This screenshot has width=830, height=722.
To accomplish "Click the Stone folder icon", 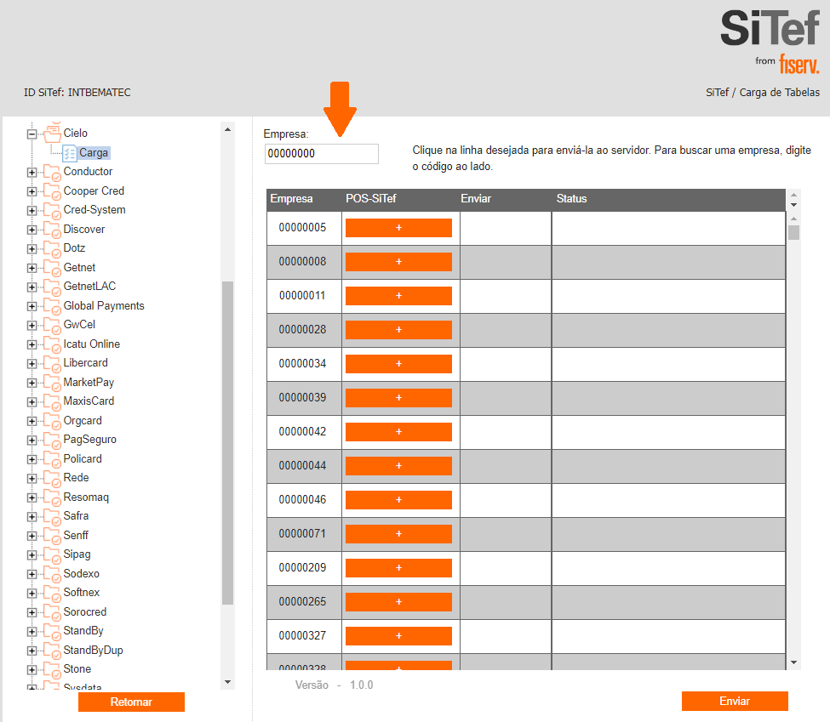I will pos(52,669).
